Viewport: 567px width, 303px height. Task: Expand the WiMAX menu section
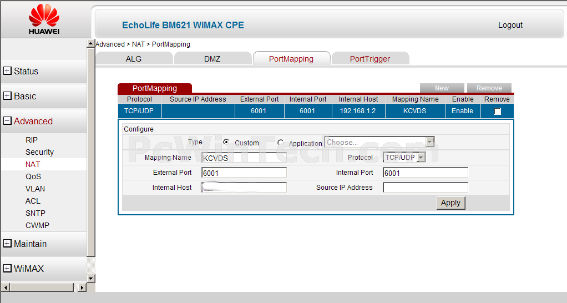click(7, 268)
